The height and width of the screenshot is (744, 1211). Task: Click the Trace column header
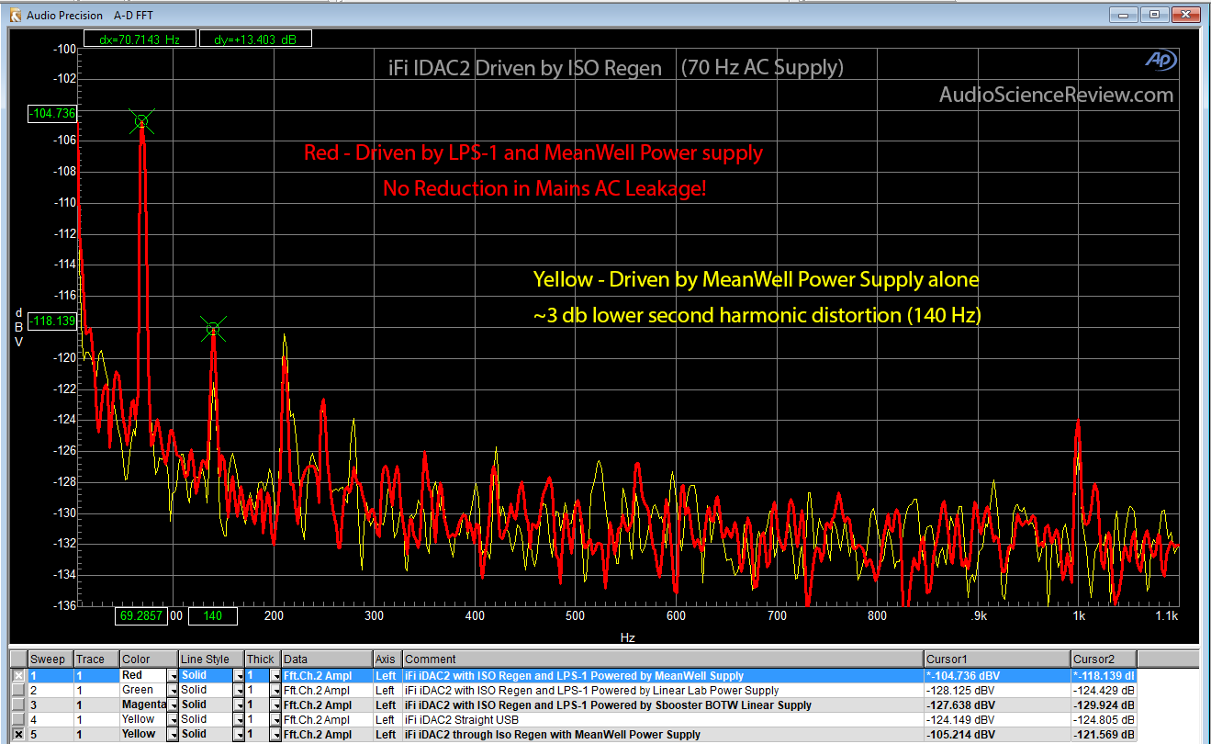click(95, 659)
